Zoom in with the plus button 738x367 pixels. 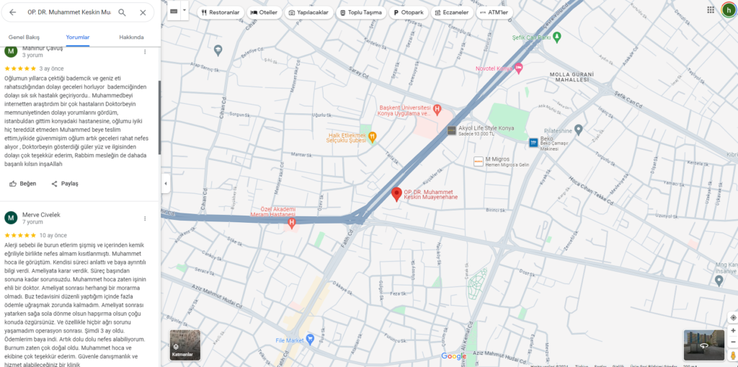click(733, 331)
